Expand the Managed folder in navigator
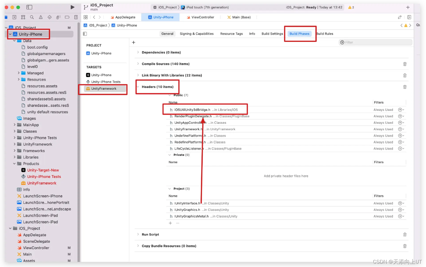This screenshot has height=267, width=426. tap(19, 73)
